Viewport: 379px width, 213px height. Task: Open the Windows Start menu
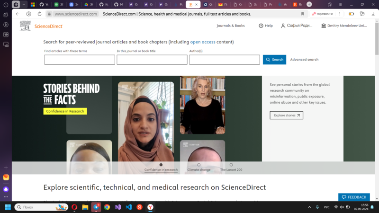tap(8, 207)
